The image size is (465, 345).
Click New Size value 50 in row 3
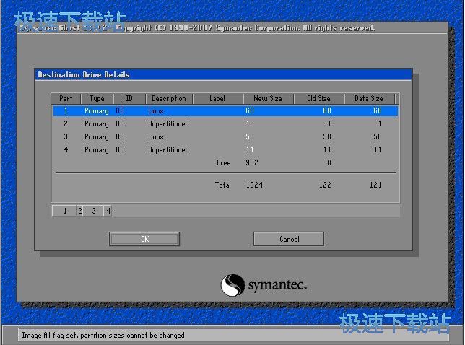pyautogui.click(x=250, y=136)
